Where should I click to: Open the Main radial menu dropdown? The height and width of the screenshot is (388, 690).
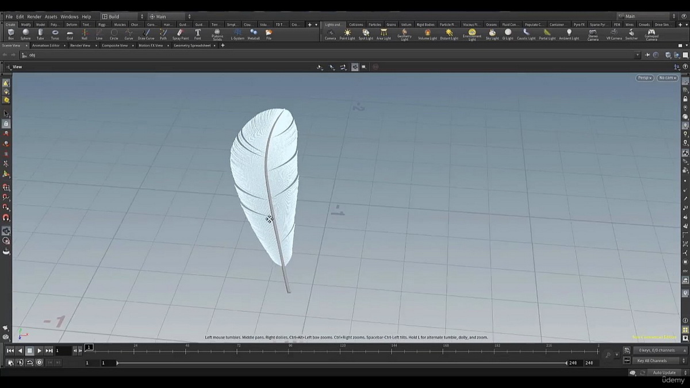coord(170,17)
